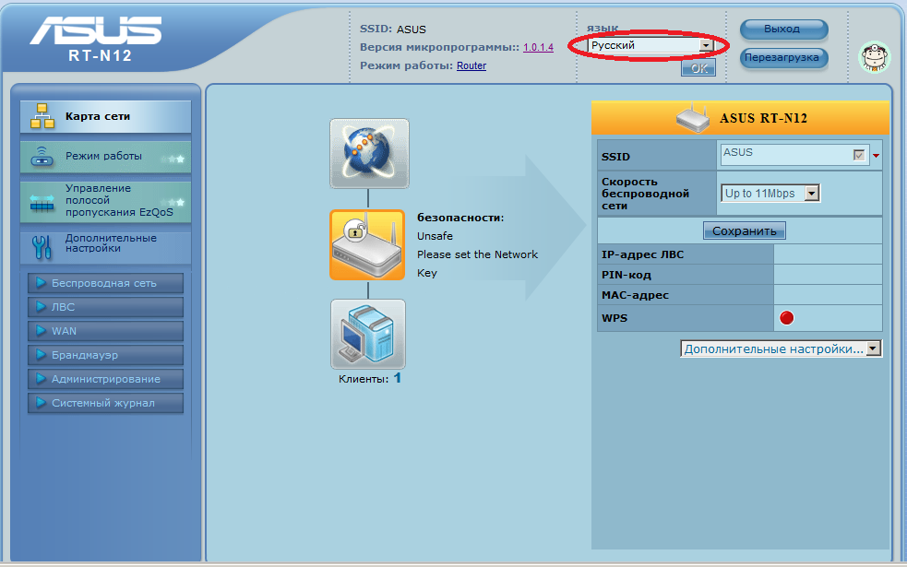The width and height of the screenshot is (907, 567).
Task: Click the Выход logout button
Action: [783, 29]
